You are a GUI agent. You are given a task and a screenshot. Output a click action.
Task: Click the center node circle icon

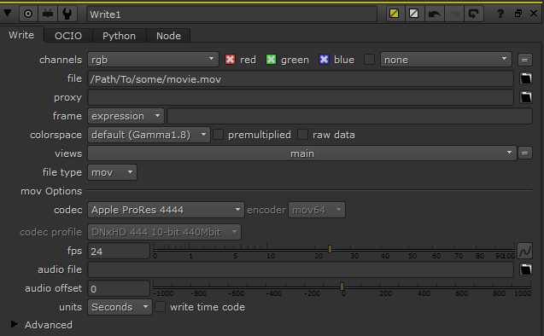tap(28, 14)
